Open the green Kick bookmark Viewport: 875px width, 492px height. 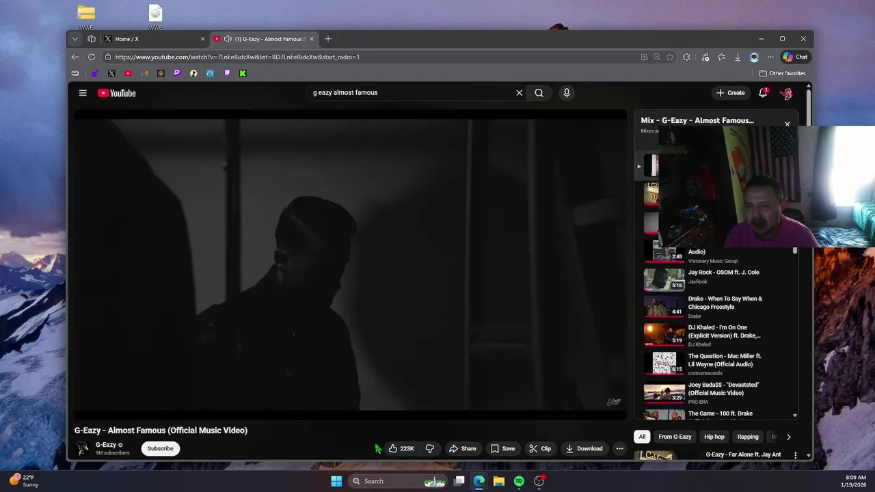click(243, 73)
